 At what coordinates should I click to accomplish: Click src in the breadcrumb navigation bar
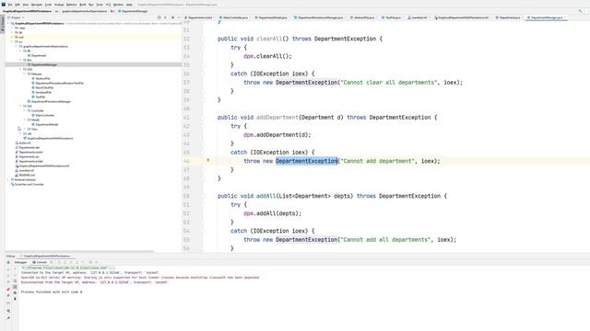tap(57, 11)
